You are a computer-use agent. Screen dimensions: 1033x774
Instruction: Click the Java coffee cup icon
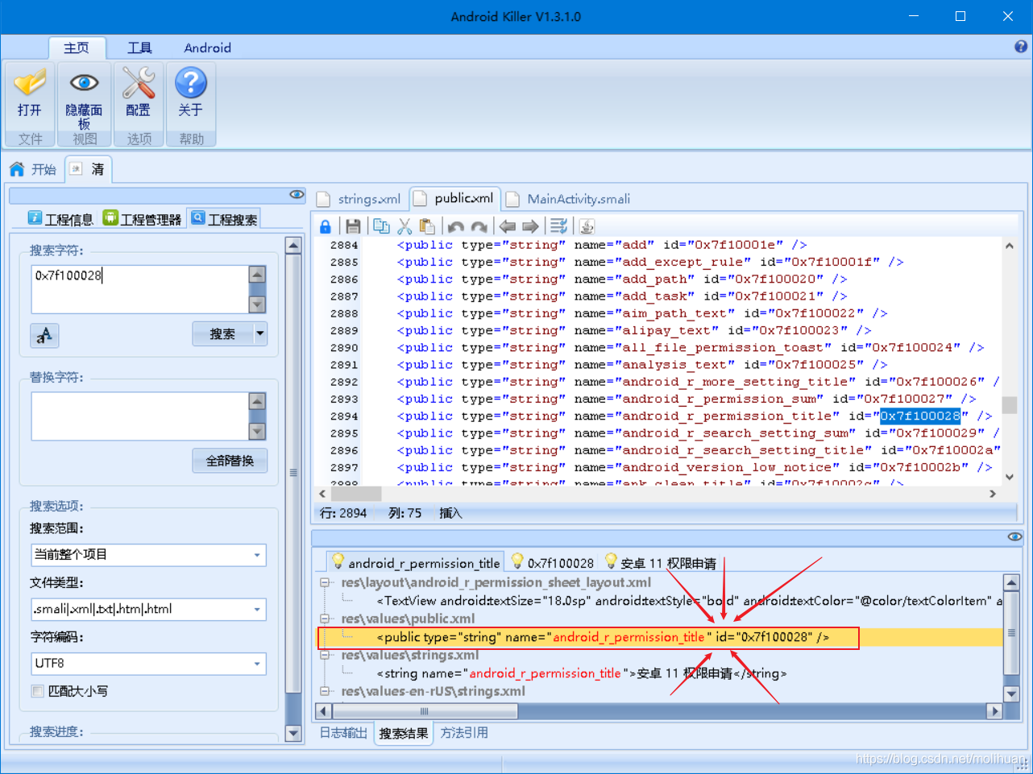[x=587, y=226]
